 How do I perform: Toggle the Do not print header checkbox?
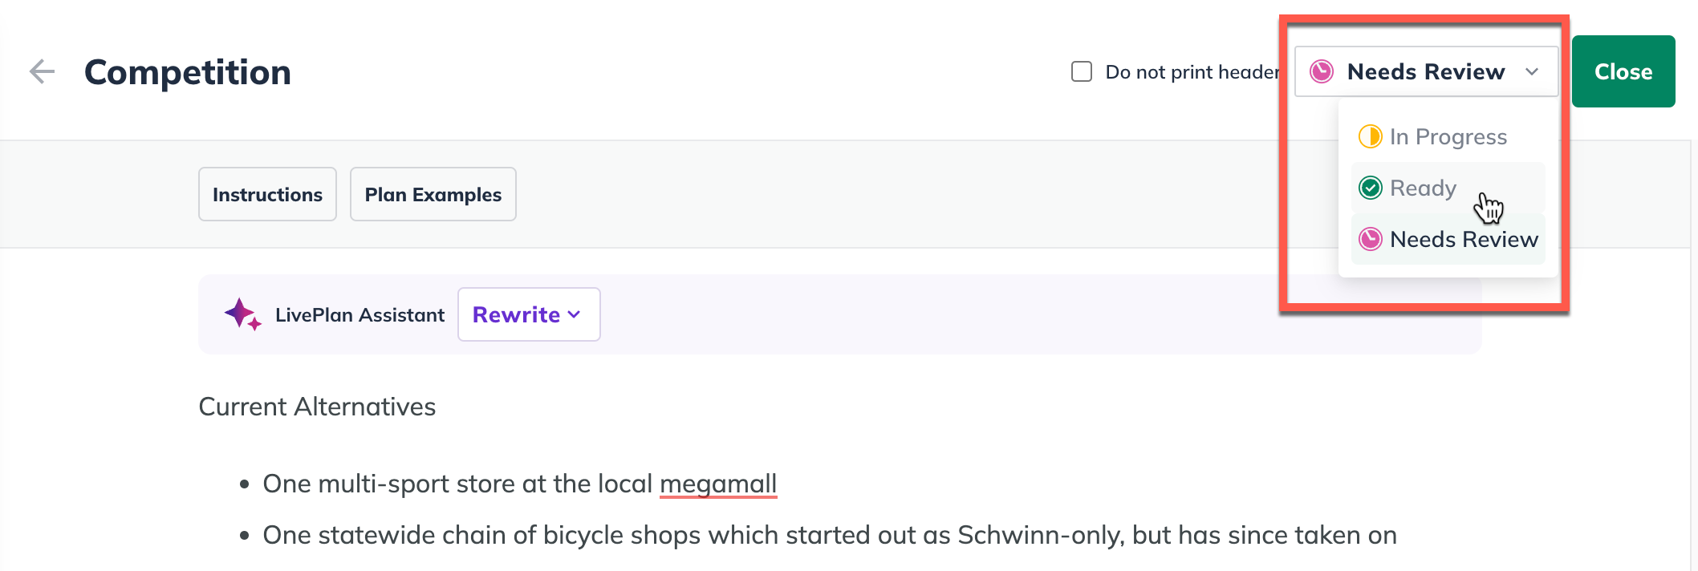coord(1082,72)
